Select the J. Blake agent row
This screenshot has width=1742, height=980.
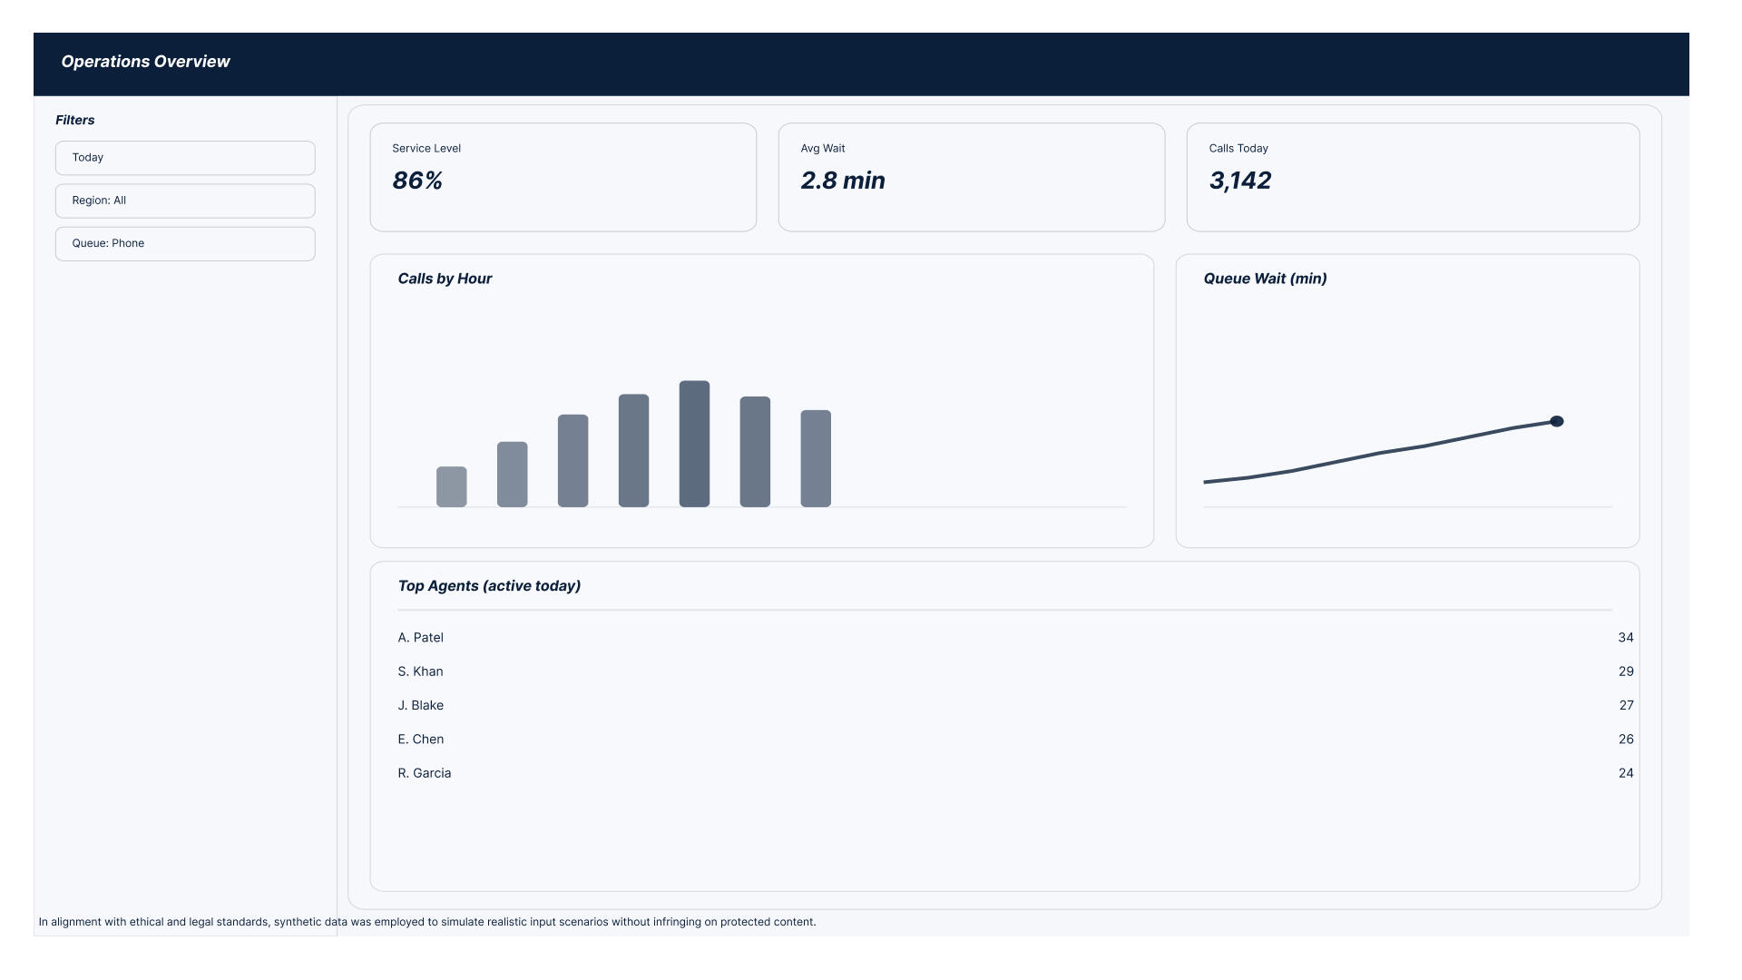[x=421, y=705]
